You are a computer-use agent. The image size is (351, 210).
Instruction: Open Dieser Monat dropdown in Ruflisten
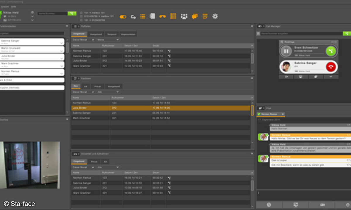click(83, 40)
